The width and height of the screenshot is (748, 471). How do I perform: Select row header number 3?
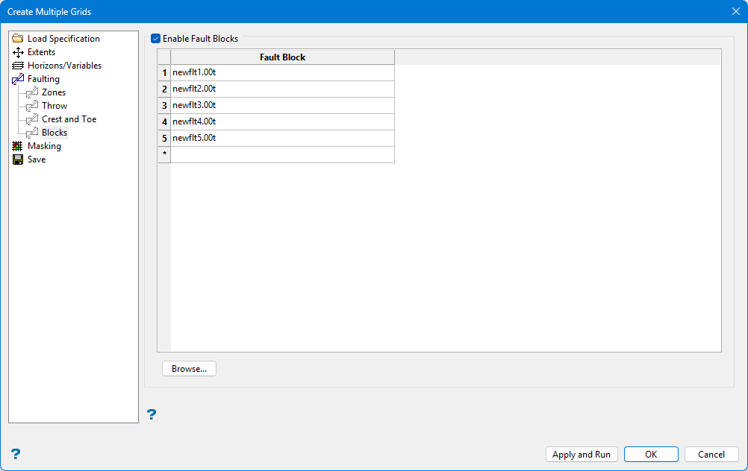[x=164, y=105]
